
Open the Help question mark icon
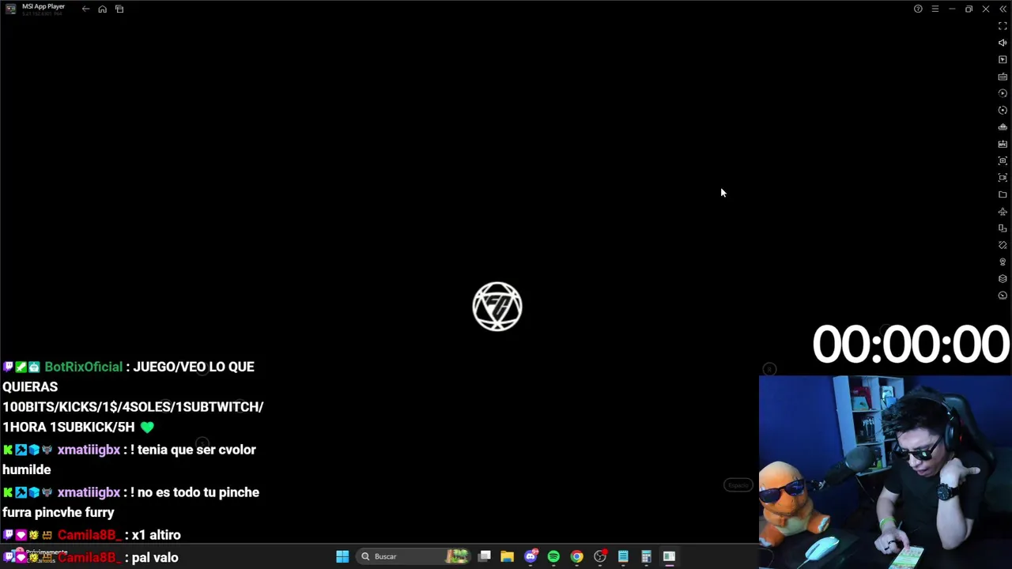pyautogui.click(x=918, y=9)
